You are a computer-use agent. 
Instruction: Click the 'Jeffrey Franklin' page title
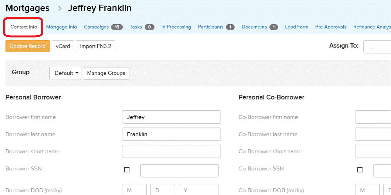(x=99, y=8)
